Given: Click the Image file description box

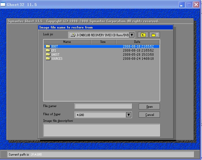Looking at the screenshot, I should [x=102, y=130].
